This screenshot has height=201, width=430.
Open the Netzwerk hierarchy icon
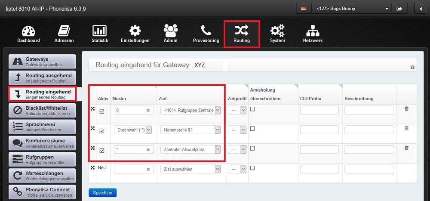(x=312, y=31)
